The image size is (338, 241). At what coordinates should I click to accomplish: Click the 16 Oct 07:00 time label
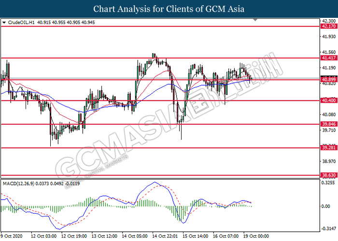(226, 236)
